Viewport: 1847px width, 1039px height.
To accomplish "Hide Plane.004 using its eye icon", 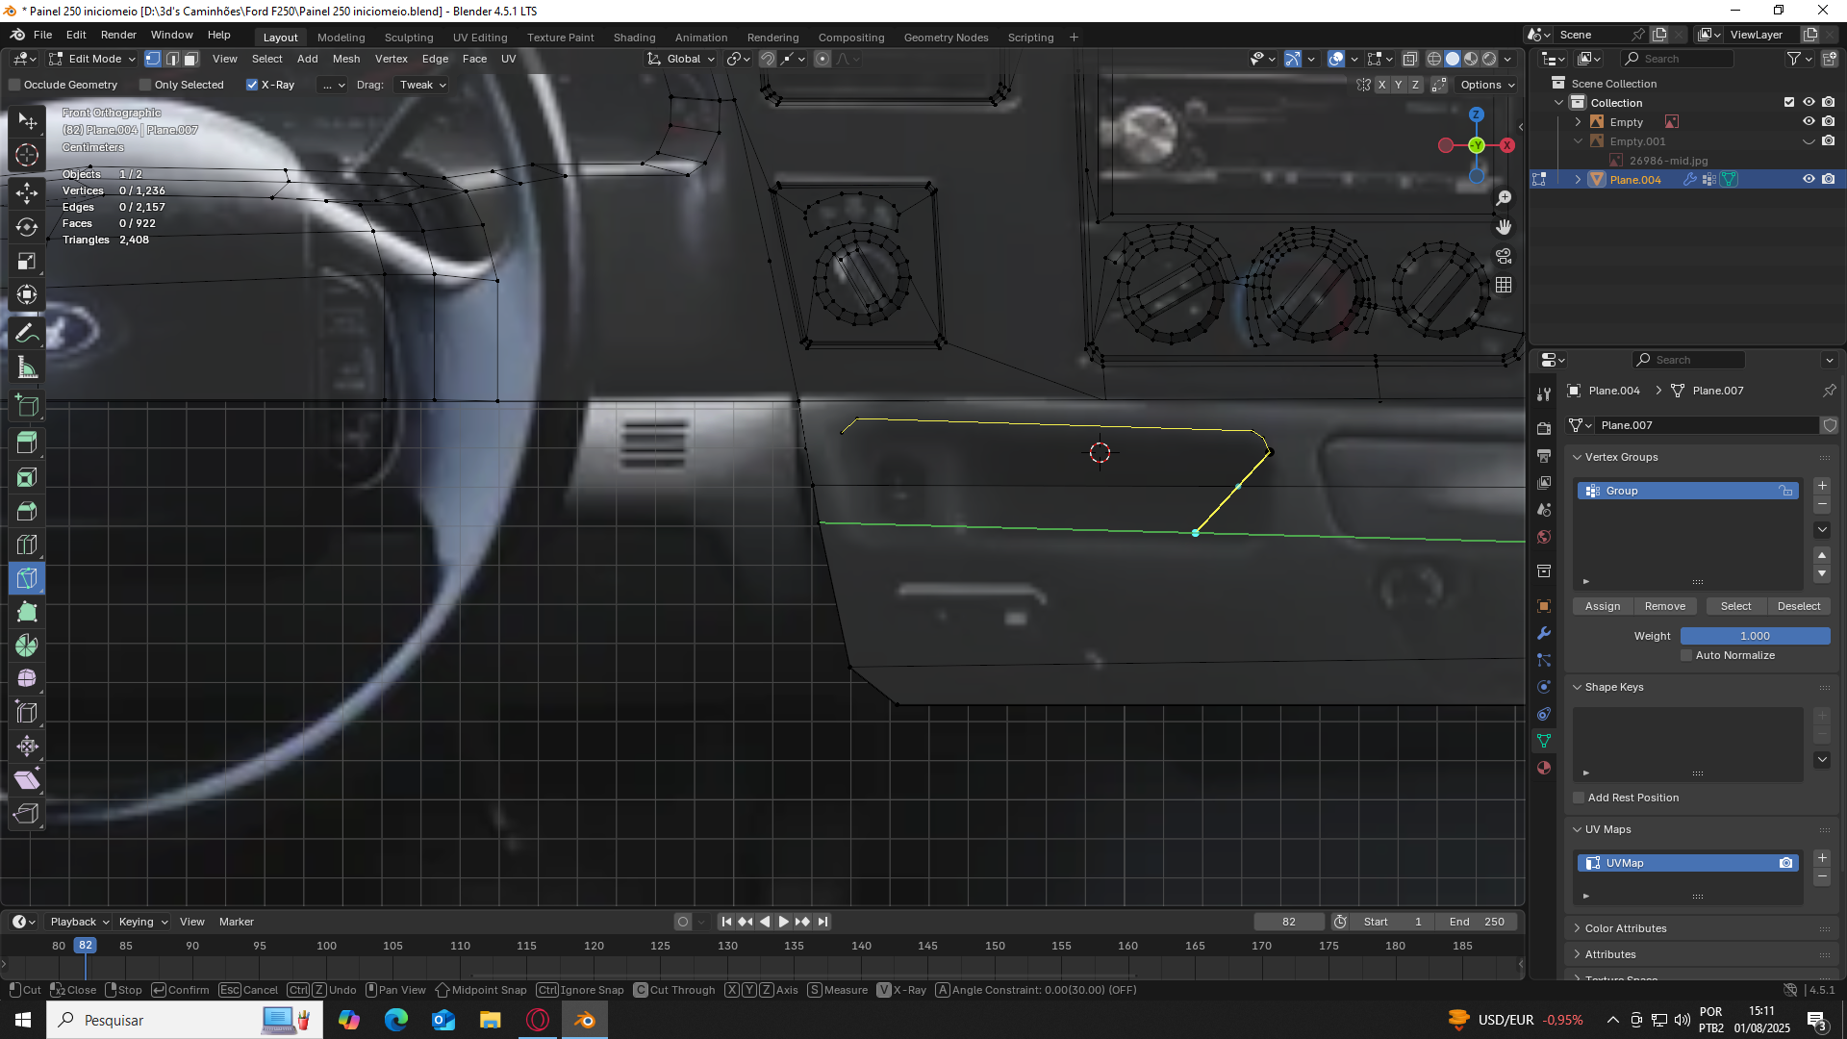I will [1809, 179].
